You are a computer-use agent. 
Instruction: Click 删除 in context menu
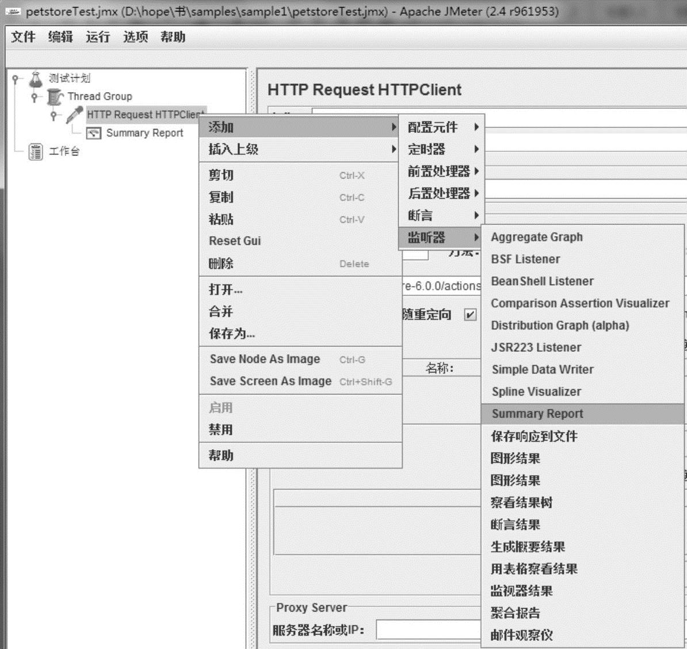(221, 264)
